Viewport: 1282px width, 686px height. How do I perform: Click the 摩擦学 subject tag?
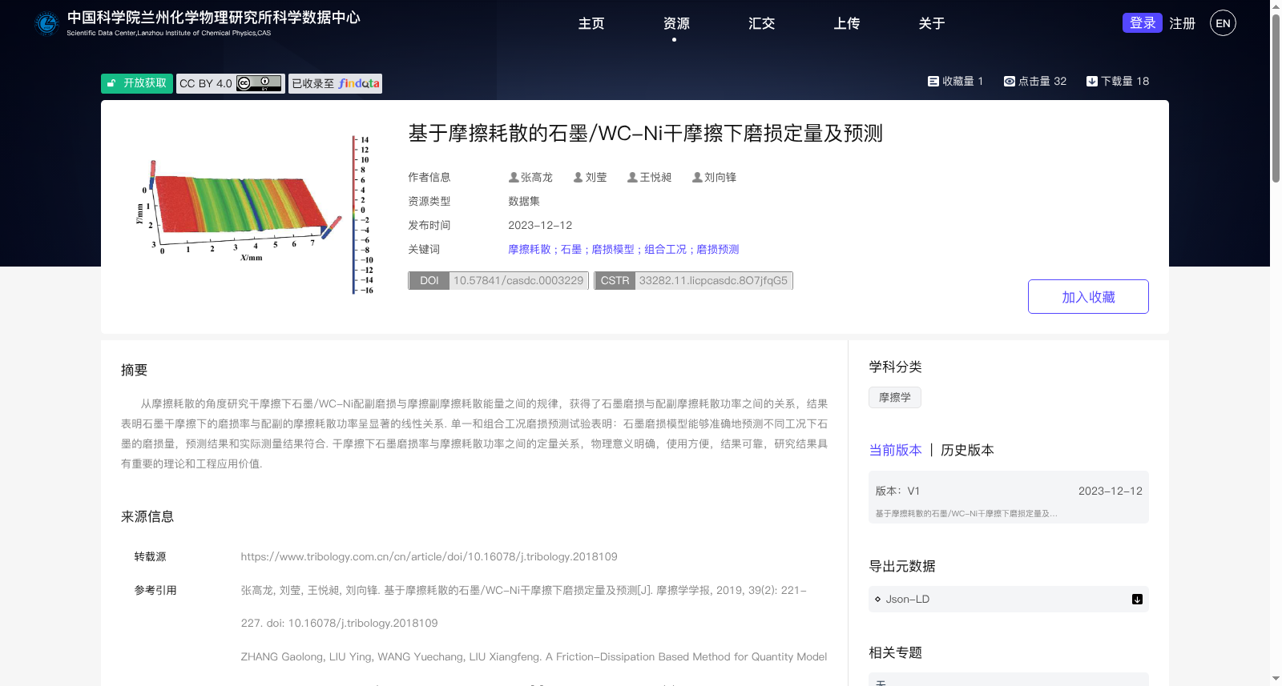pos(895,397)
